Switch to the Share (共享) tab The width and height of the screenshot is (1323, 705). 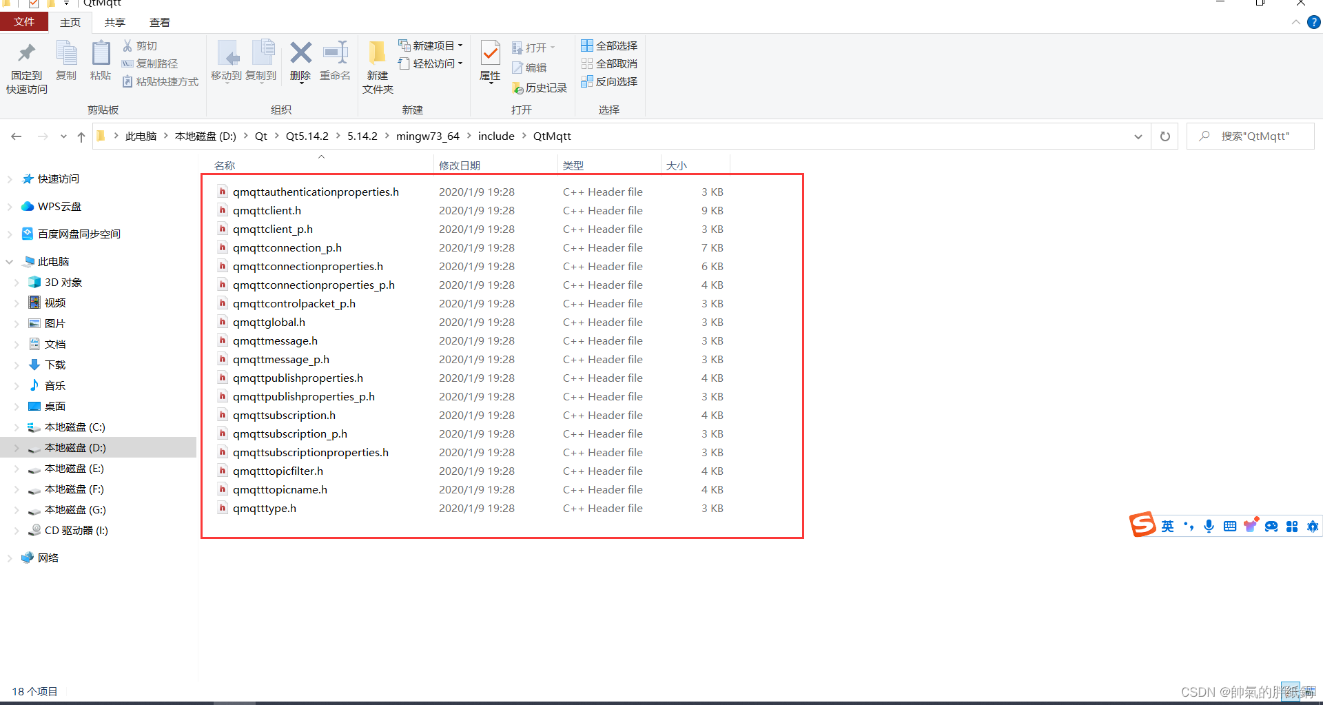[x=115, y=22]
